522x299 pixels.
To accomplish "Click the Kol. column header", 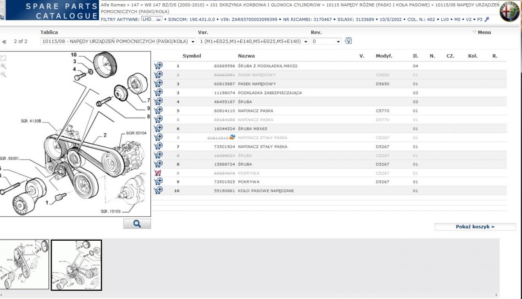I will click(473, 56).
